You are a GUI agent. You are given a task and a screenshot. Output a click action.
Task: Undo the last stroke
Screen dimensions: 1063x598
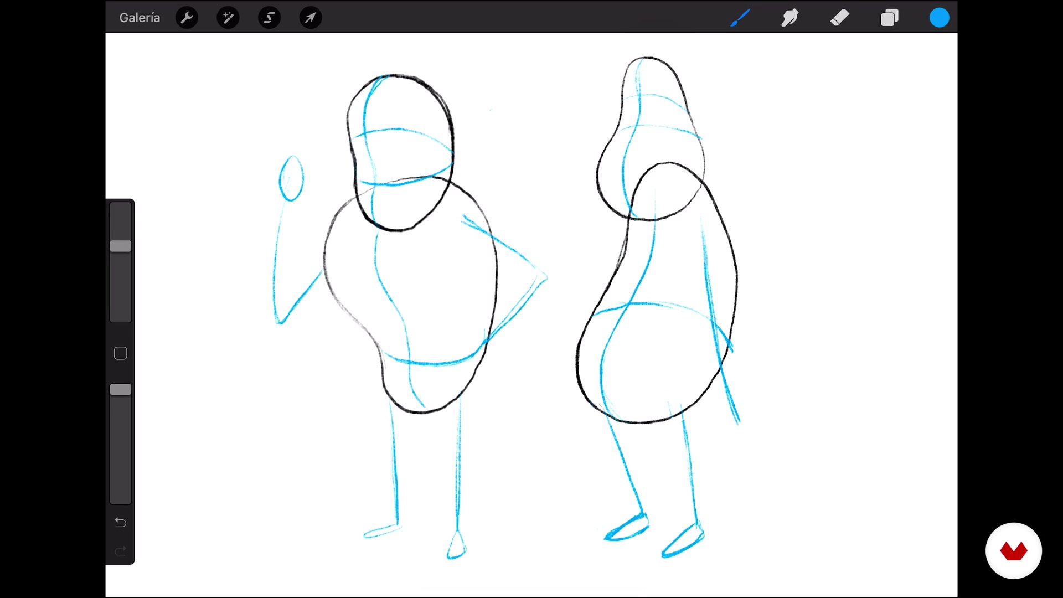(120, 522)
